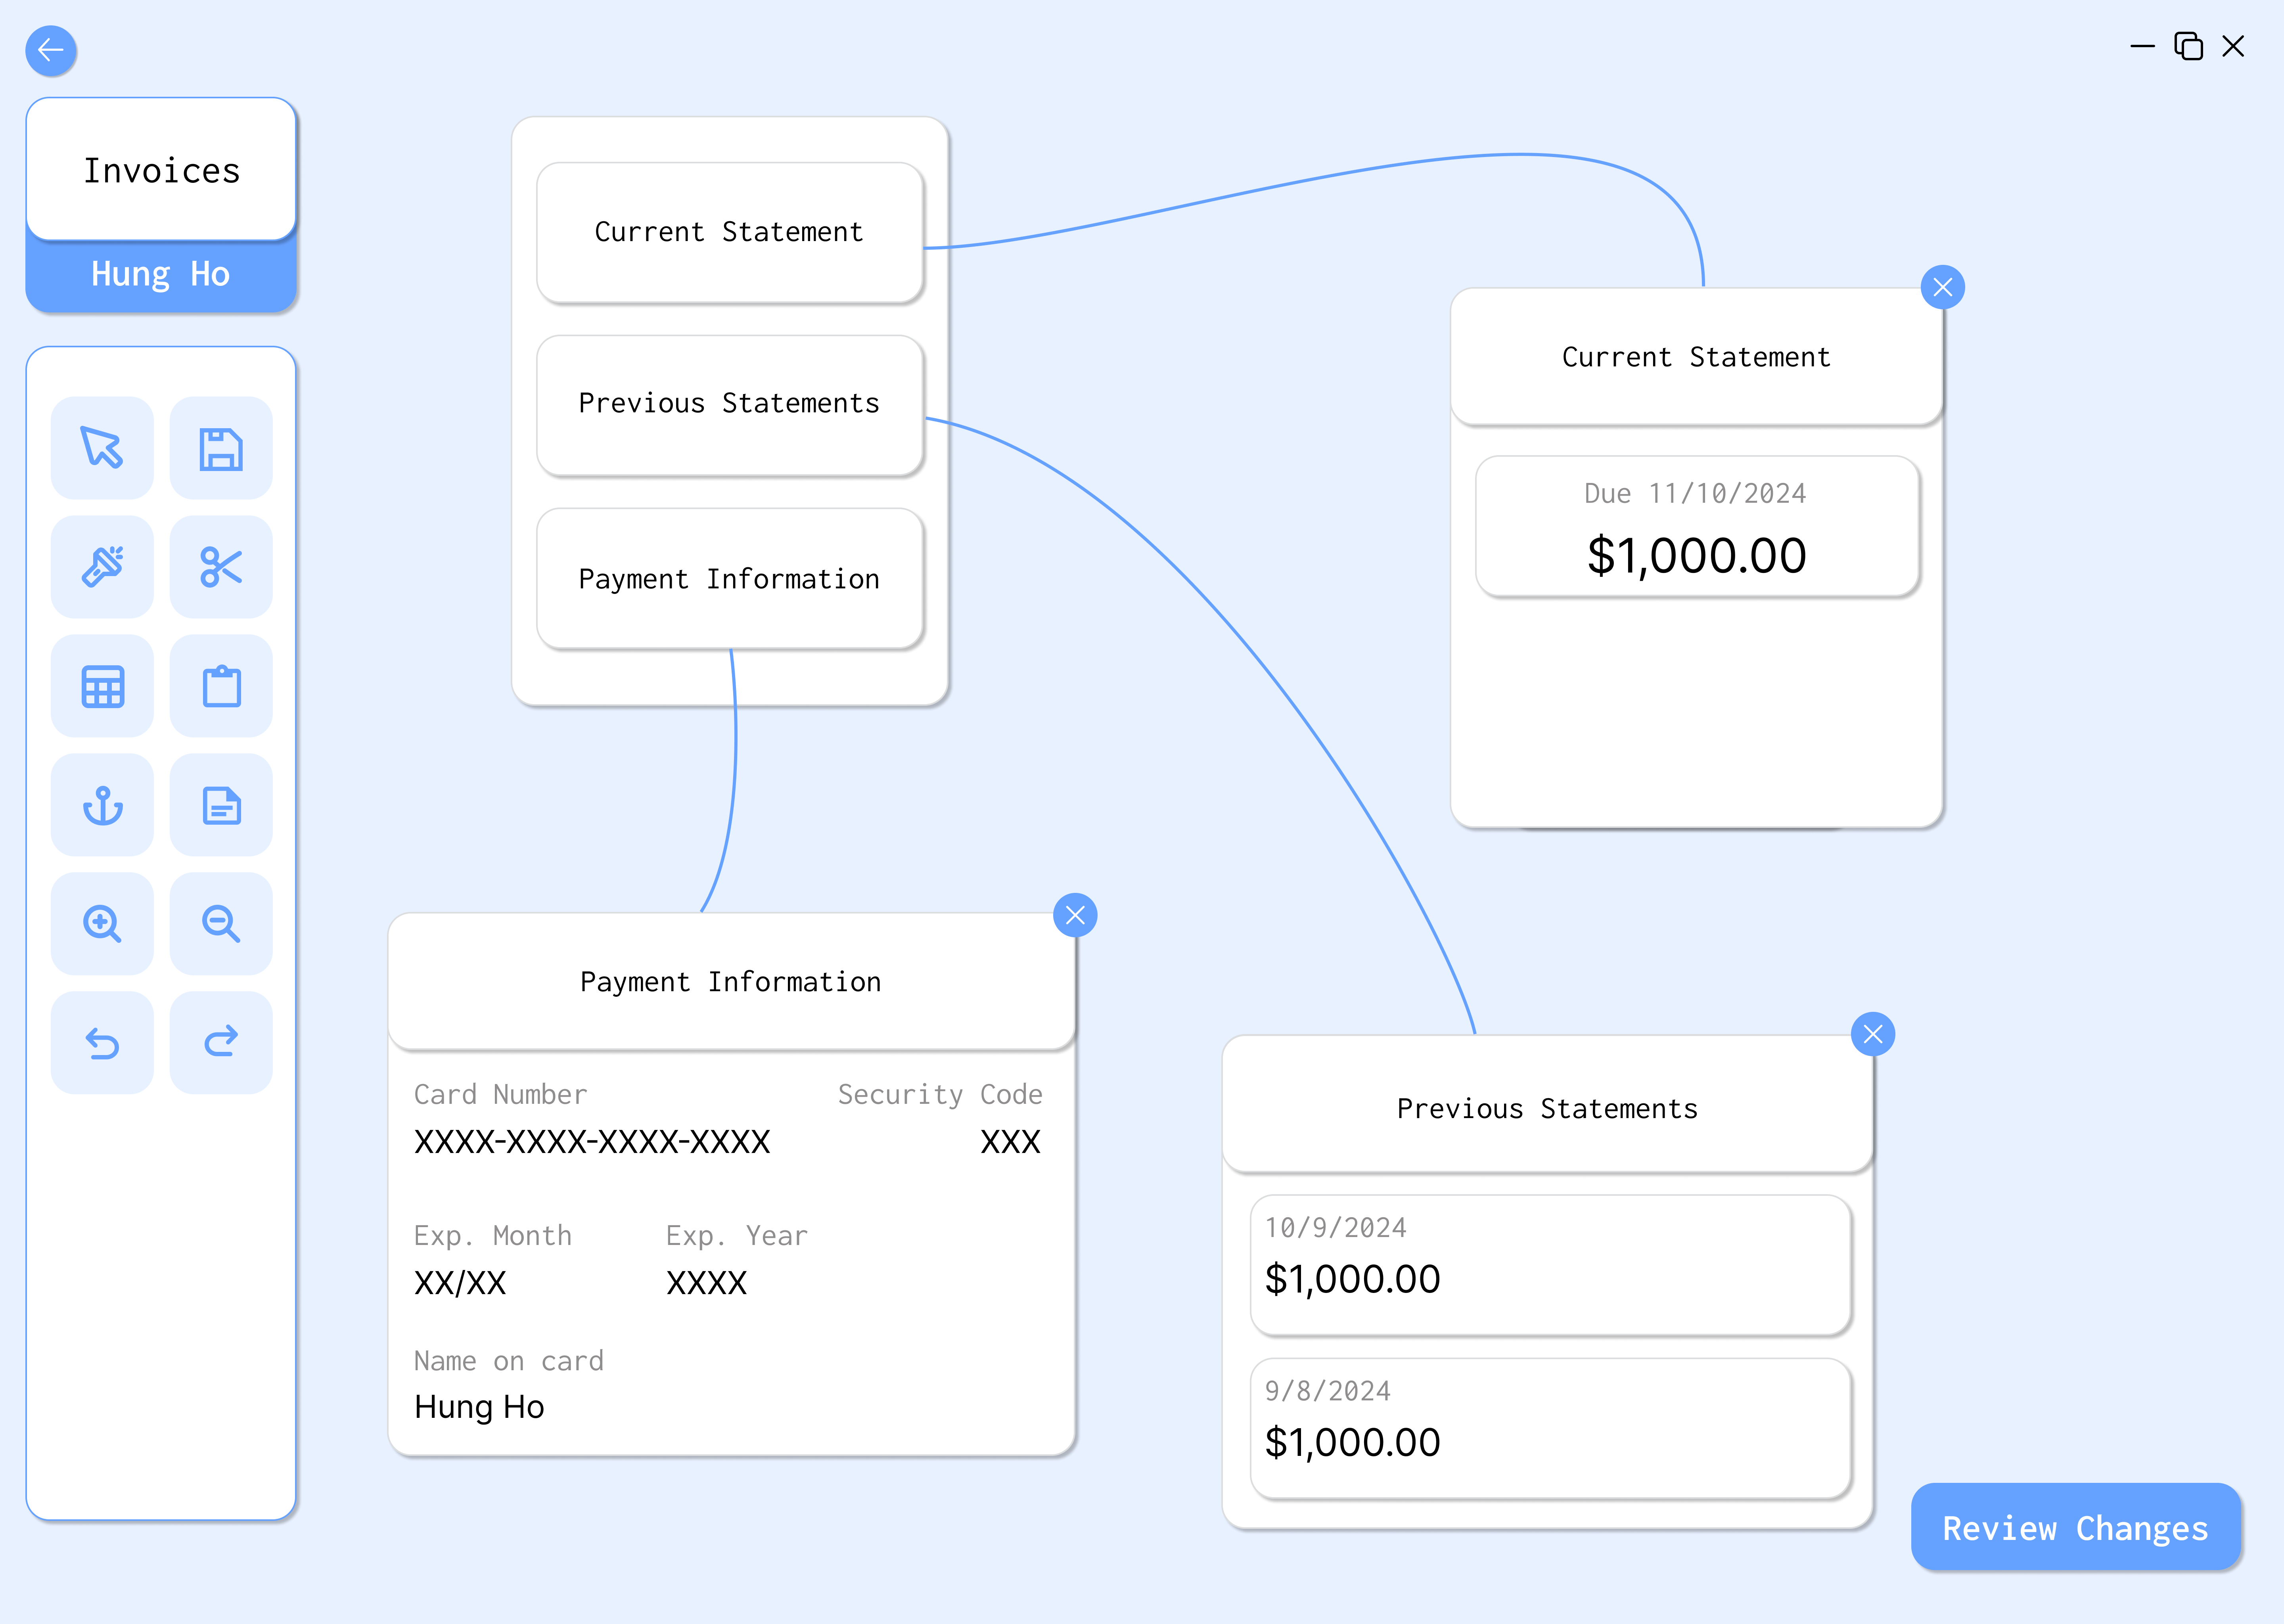
Task: Click the Review Changes button
Action: click(x=2075, y=1527)
